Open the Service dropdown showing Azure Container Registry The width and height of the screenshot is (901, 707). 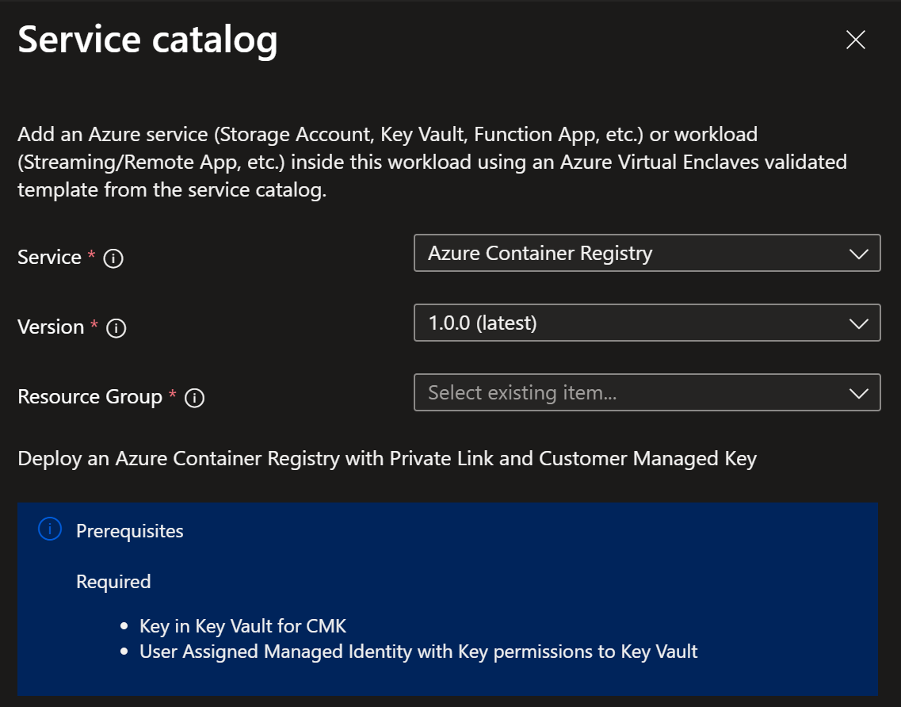click(647, 253)
